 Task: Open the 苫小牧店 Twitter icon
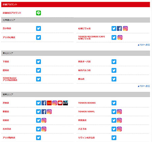pos(39,28)
